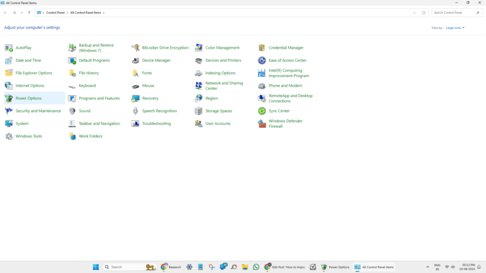Click the Up one level arrow
This screenshot has height=273, width=486.
[29, 13]
